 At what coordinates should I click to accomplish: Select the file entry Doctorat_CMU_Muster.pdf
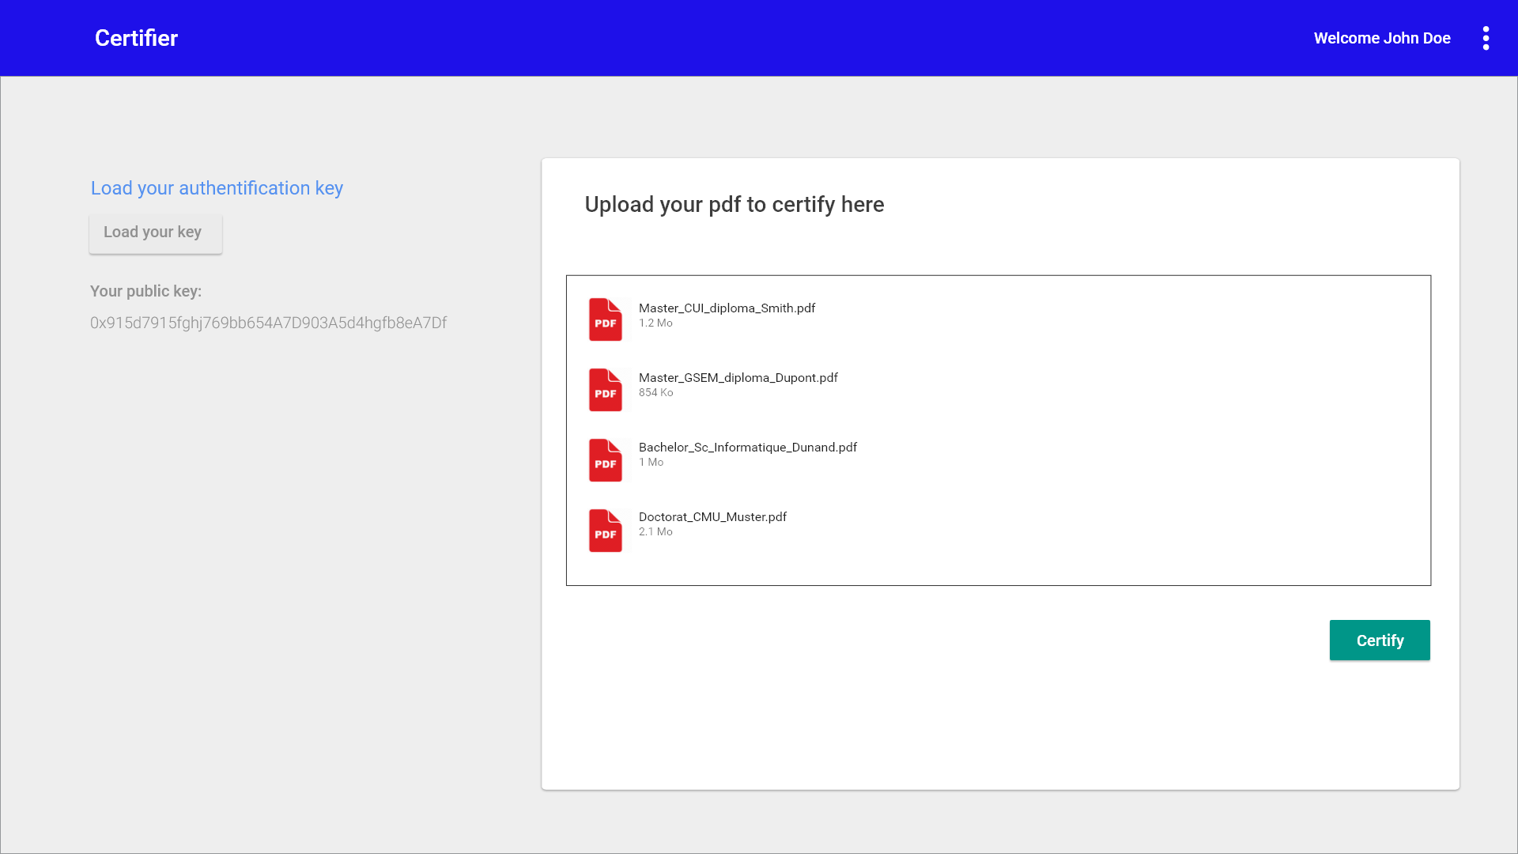click(x=712, y=516)
